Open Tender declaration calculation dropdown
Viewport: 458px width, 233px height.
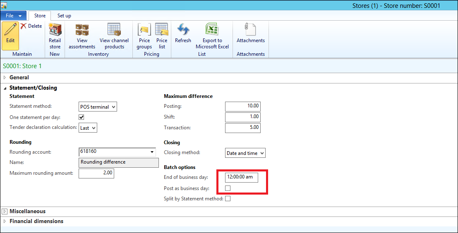(88, 128)
